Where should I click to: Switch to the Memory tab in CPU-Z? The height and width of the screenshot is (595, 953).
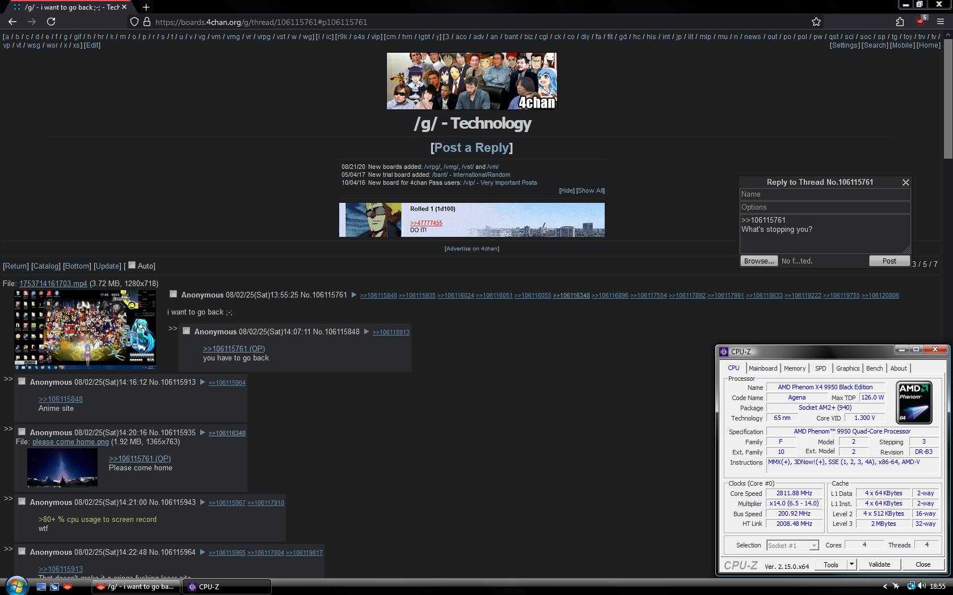795,368
